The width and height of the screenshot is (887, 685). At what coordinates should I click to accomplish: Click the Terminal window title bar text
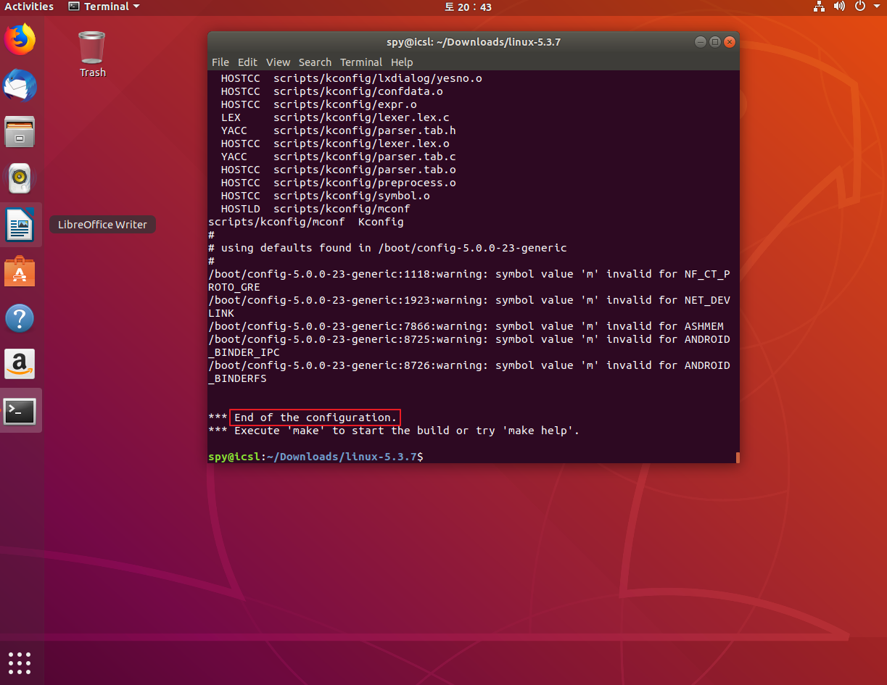(x=474, y=42)
